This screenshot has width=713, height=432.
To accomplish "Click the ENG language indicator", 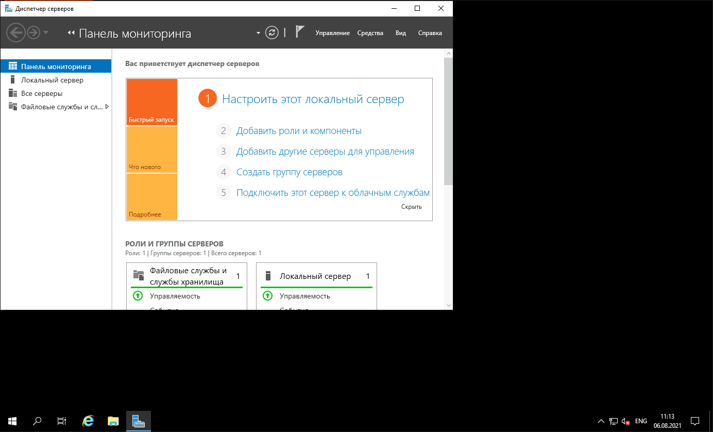I will tap(641, 421).
